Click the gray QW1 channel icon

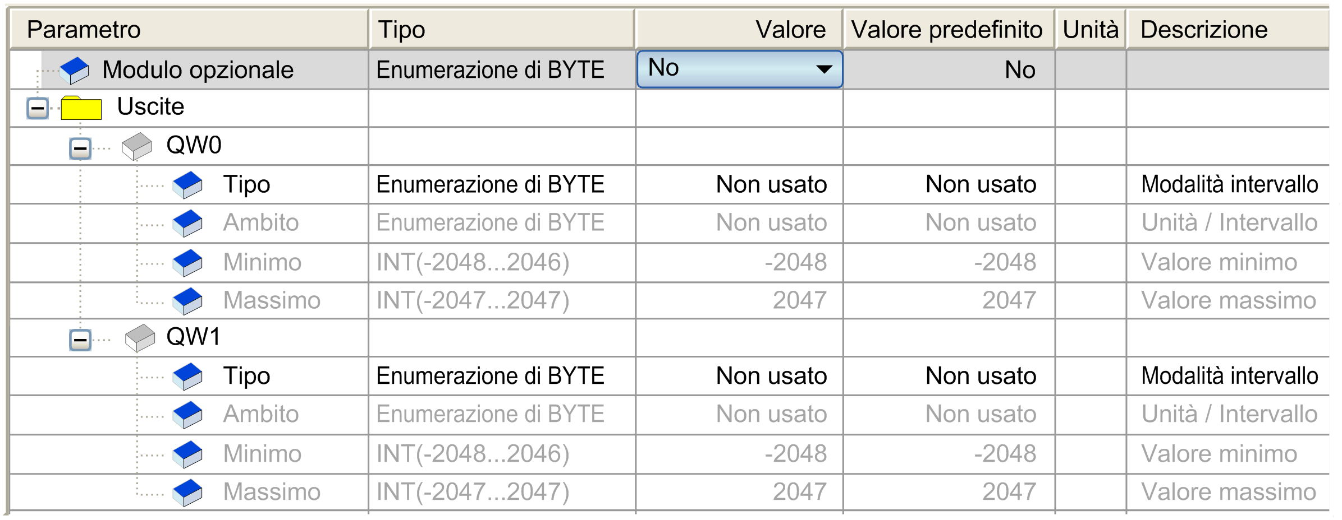[x=140, y=338]
